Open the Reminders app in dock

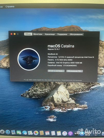[x=53, y=133]
